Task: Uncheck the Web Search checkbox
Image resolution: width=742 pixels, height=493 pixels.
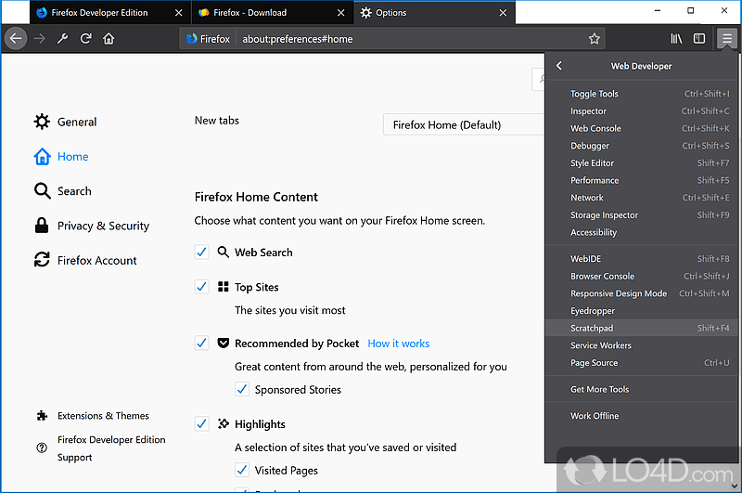Action: (201, 252)
